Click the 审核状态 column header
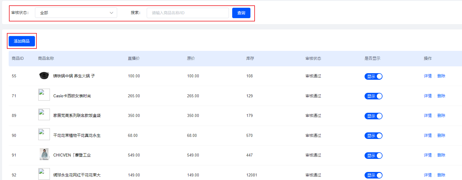 click(313, 58)
